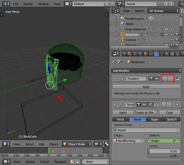
Task: Open the Help menu
Action: pos(57,4)
